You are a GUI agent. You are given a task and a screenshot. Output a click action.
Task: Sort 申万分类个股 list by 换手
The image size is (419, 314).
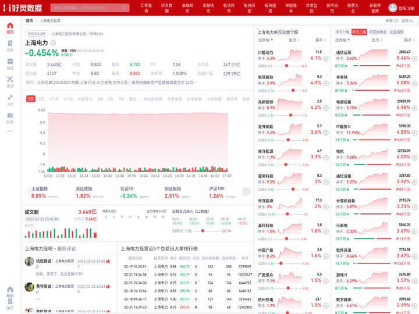[x=321, y=40]
